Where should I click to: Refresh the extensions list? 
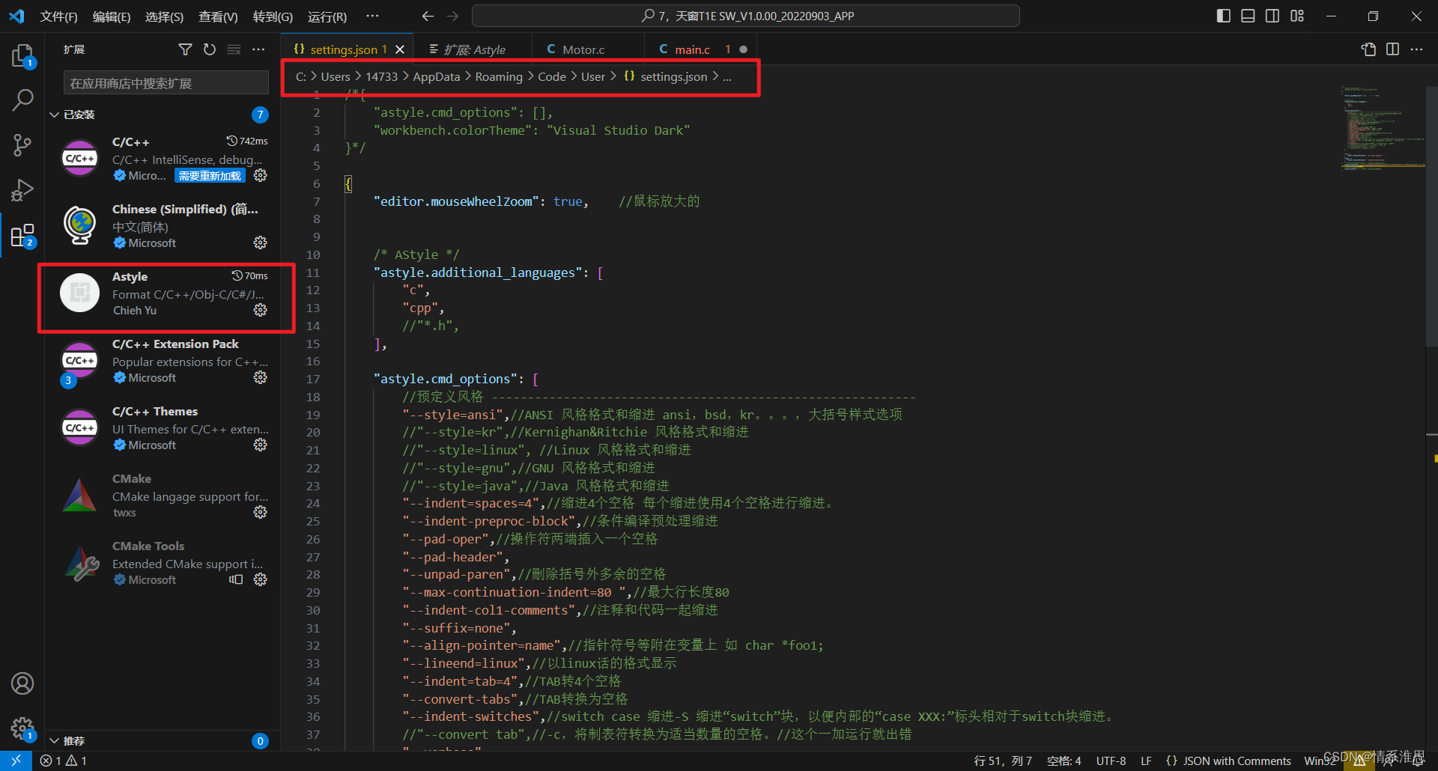(x=210, y=49)
